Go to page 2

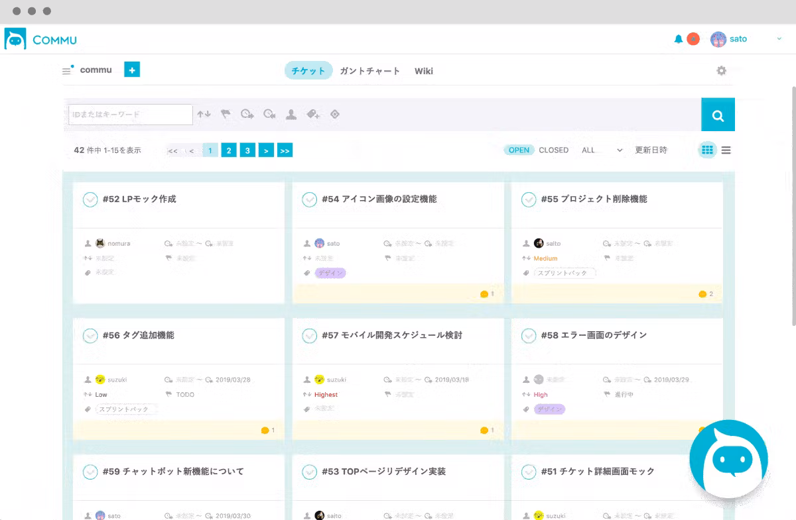pos(229,150)
